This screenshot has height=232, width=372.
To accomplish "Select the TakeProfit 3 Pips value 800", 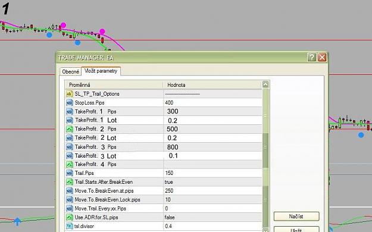I will pos(173,147).
